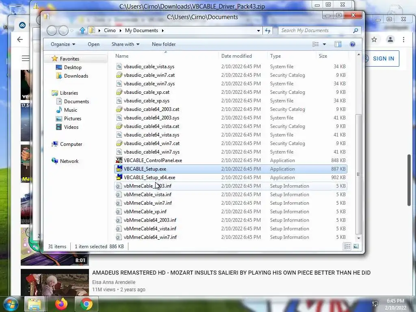
Task: Refresh the My Documents folder view
Action: click(x=267, y=31)
